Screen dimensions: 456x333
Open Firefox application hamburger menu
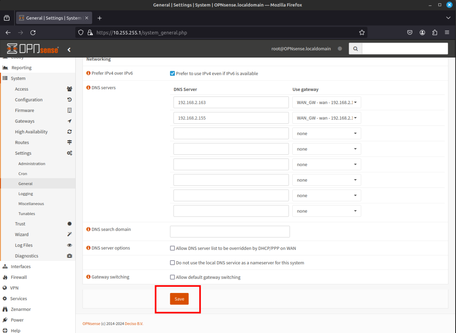point(447,32)
